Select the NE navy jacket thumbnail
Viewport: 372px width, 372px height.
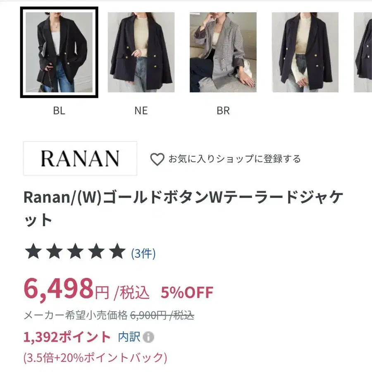(x=141, y=52)
